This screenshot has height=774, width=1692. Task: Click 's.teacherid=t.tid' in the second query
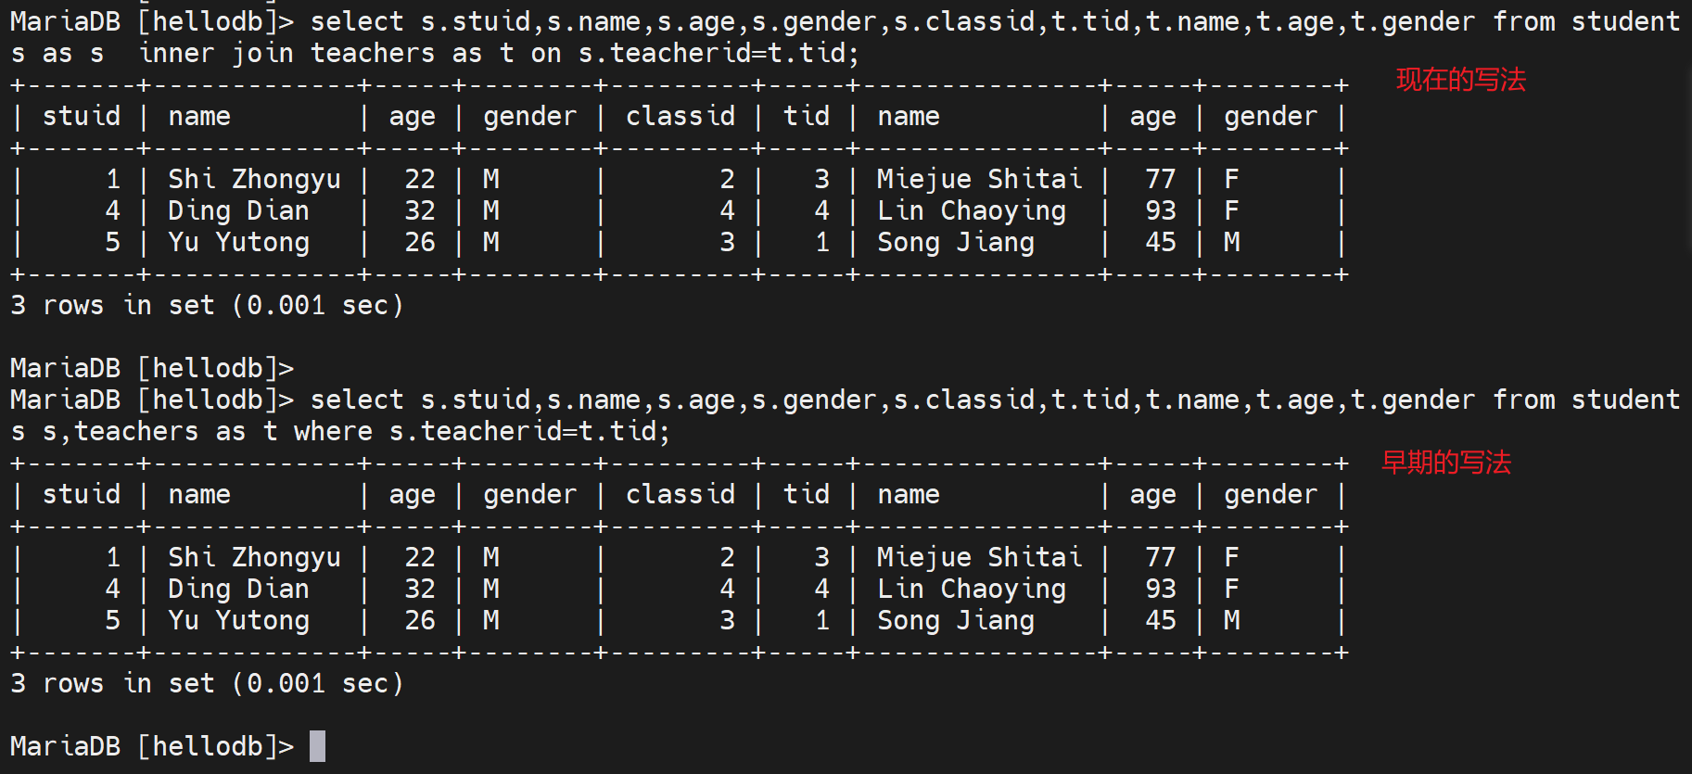528,432
